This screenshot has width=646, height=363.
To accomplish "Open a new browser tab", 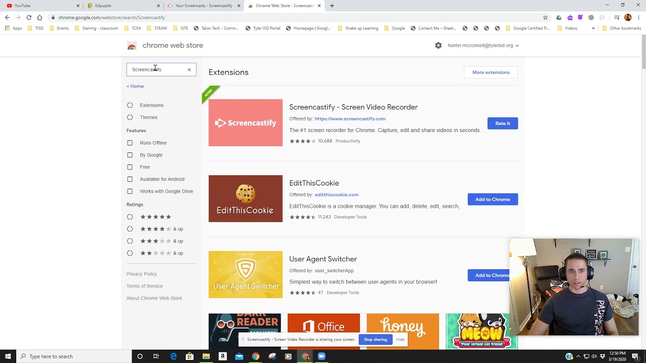I will click(x=332, y=6).
